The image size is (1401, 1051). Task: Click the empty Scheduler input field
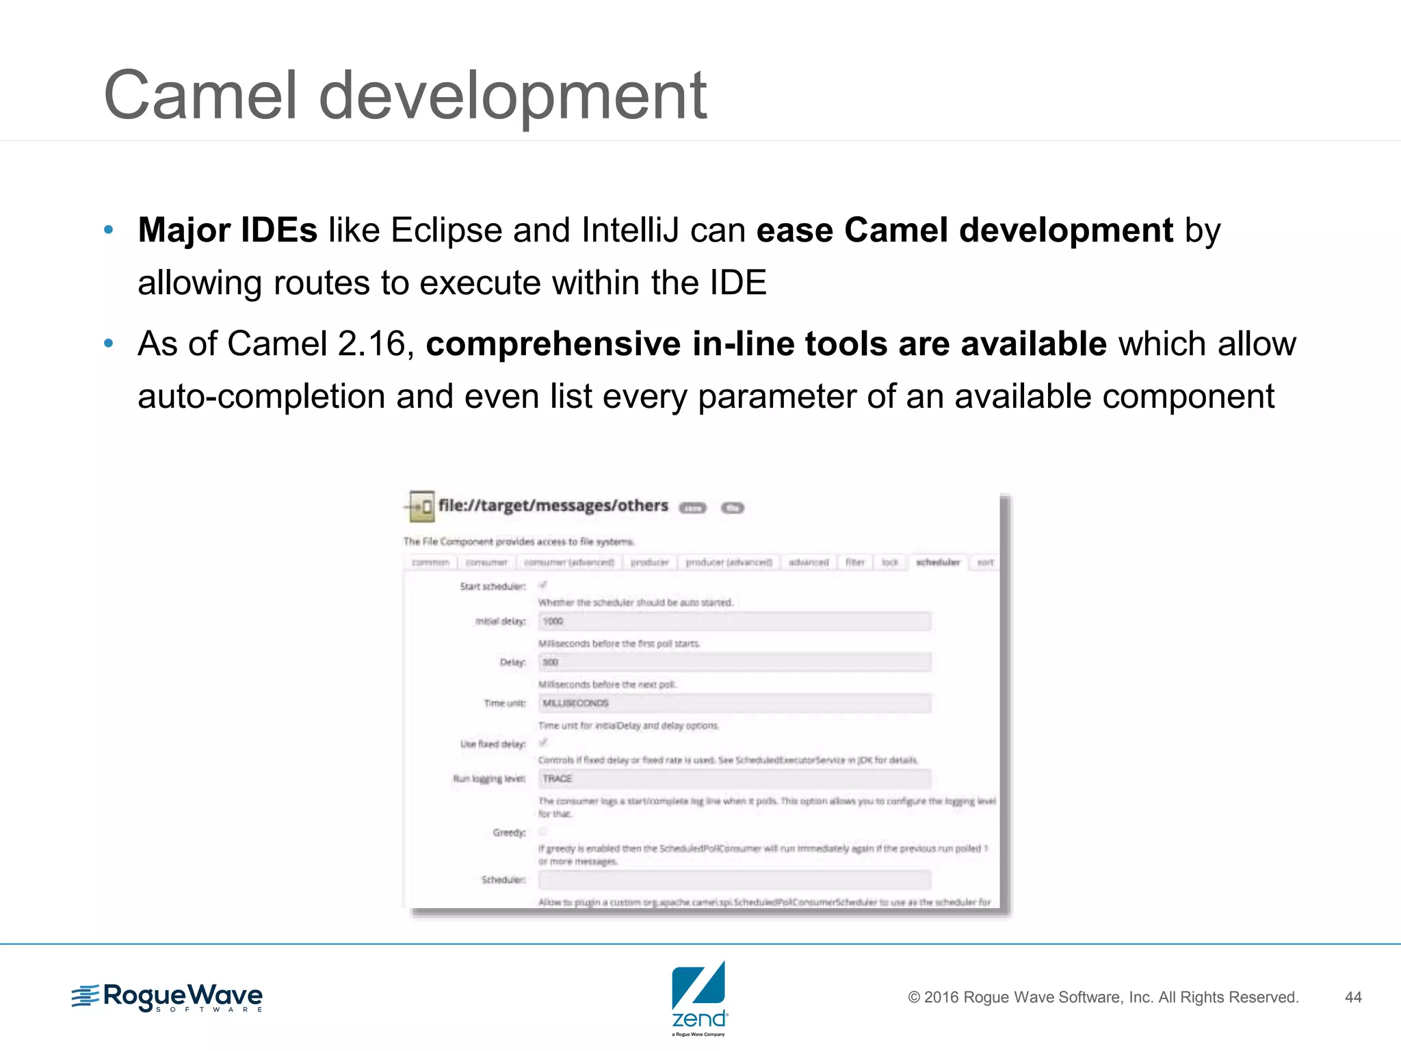pos(734,880)
